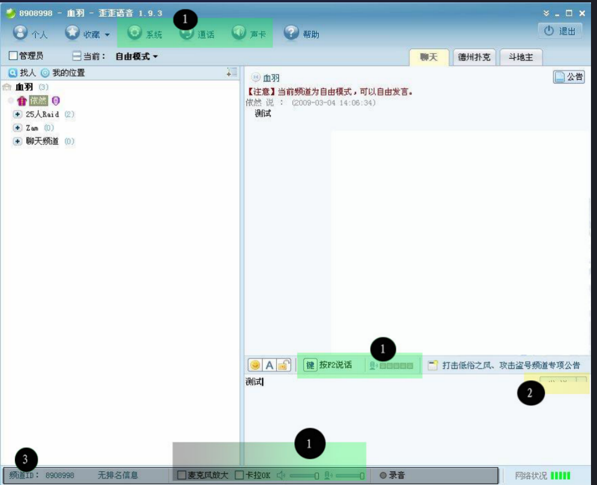Open the 公告 announcement button
Viewport: 597px width, 485px height.
click(569, 77)
